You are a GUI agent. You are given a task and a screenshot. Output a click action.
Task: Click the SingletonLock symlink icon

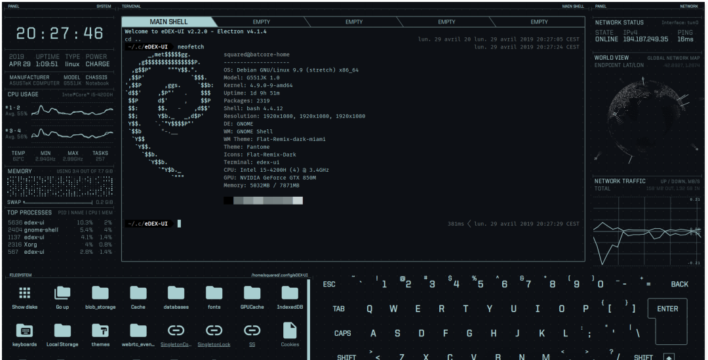click(x=214, y=330)
